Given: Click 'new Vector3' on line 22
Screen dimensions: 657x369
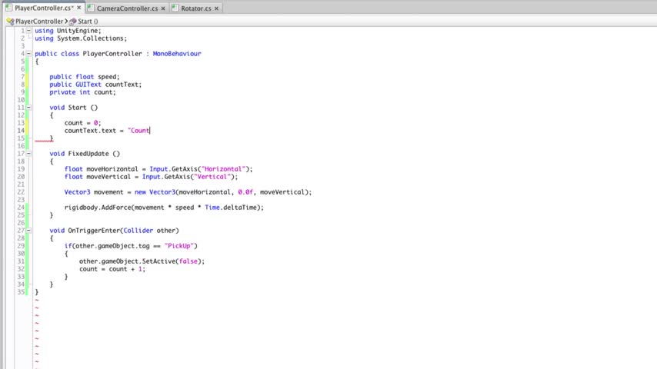Looking at the screenshot, I should (155, 192).
